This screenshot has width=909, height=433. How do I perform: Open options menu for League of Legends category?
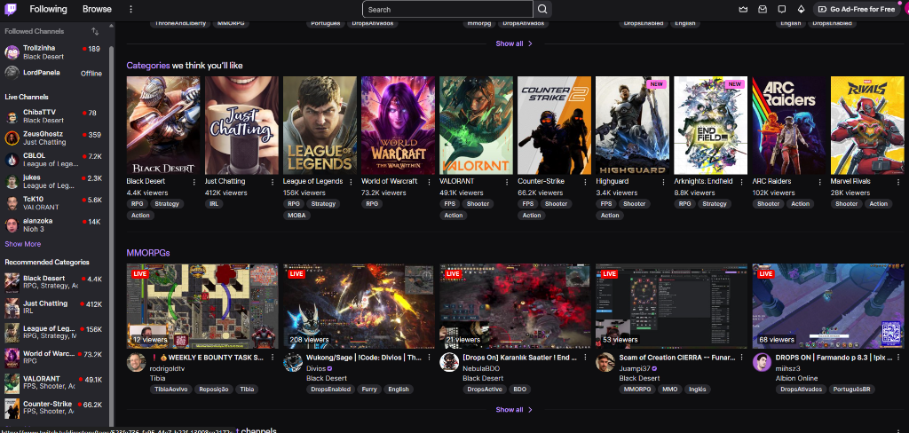(350, 182)
